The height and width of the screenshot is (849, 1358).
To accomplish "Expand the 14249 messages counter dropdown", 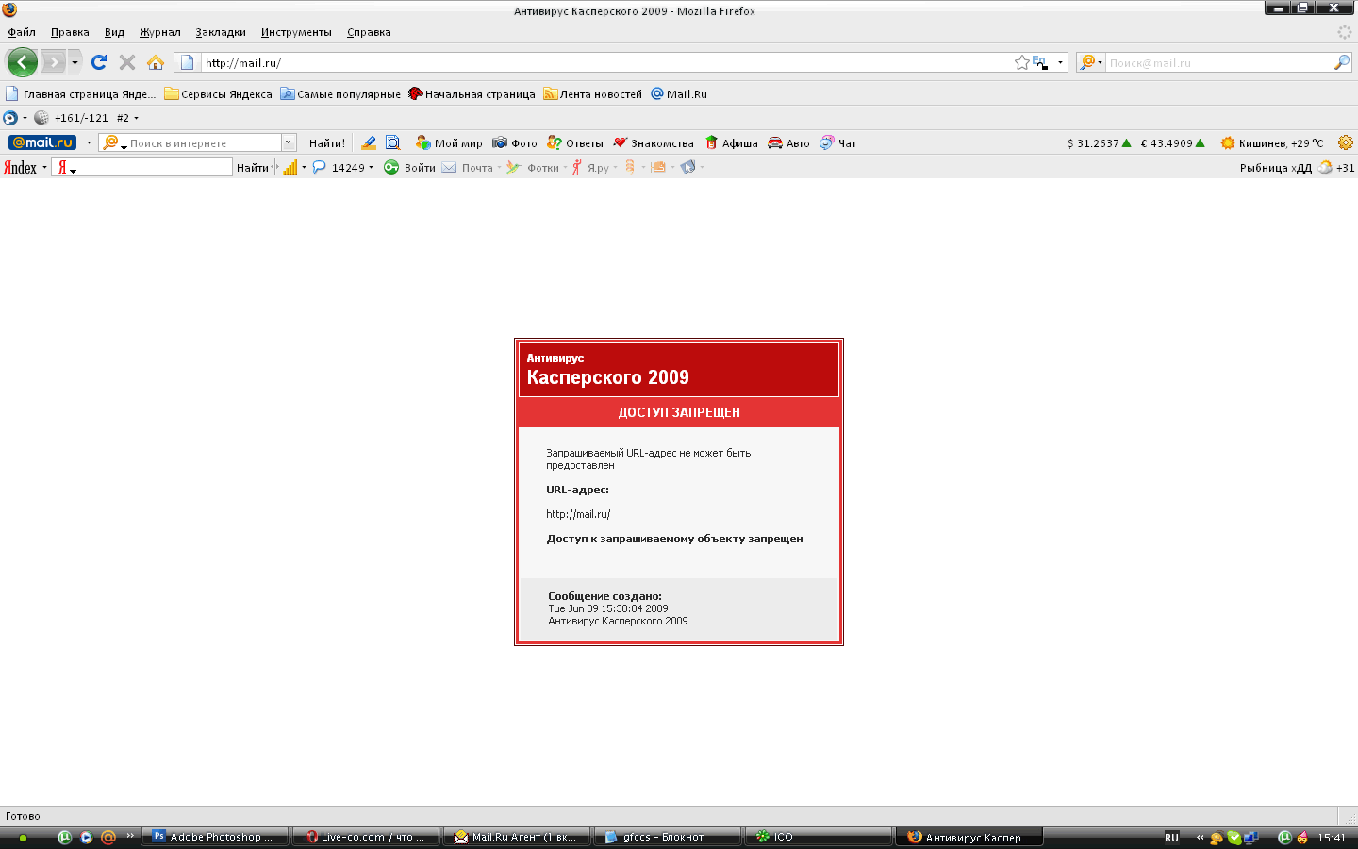I will pyautogui.click(x=371, y=168).
